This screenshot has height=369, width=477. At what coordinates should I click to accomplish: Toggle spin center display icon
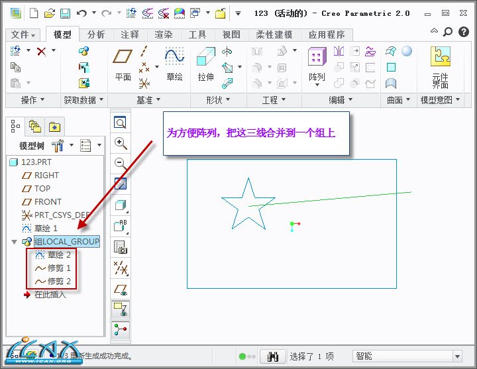tap(120, 329)
